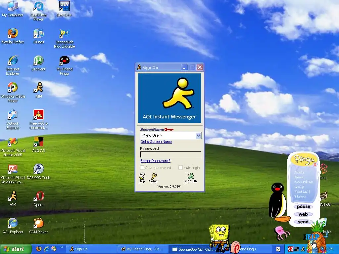Choose Bend in the Pingu panel

(x=299, y=177)
